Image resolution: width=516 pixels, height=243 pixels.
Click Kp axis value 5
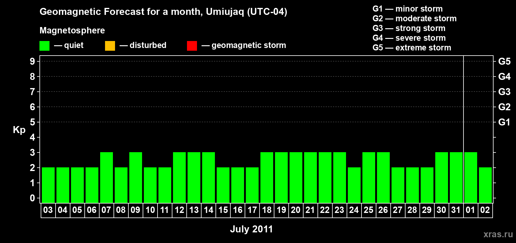[x=32, y=122]
